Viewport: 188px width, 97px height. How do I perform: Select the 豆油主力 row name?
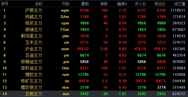pos(34,55)
